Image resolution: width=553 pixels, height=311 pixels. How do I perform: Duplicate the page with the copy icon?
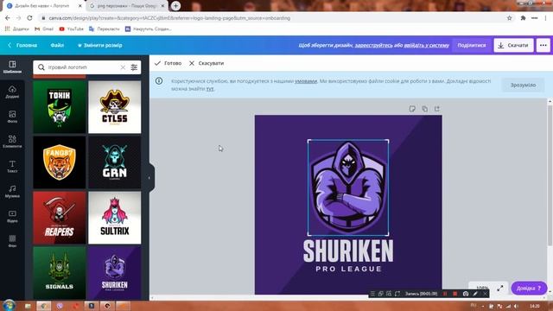[x=424, y=109]
